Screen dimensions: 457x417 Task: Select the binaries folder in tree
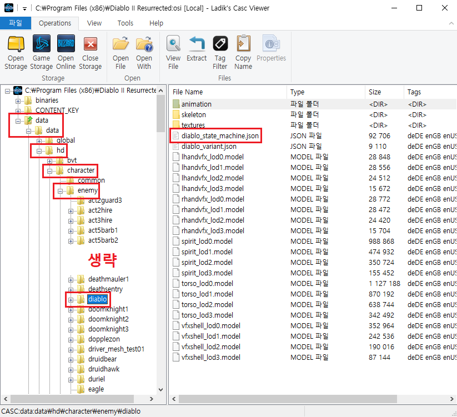click(47, 101)
